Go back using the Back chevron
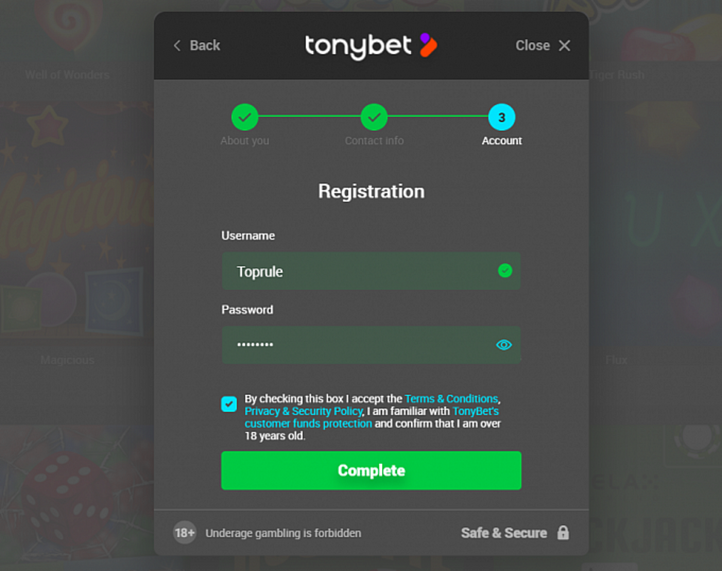 tap(177, 46)
